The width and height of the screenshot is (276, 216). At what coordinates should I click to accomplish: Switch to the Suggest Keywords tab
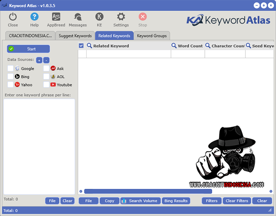pyautogui.click(x=75, y=36)
